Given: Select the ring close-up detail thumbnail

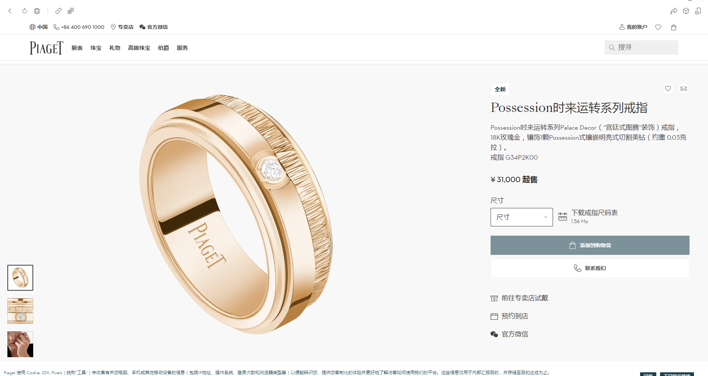Looking at the screenshot, I should click(x=20, y=311).
